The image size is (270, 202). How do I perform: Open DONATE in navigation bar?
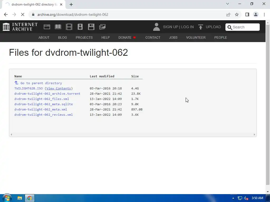[x=127, y=37]
